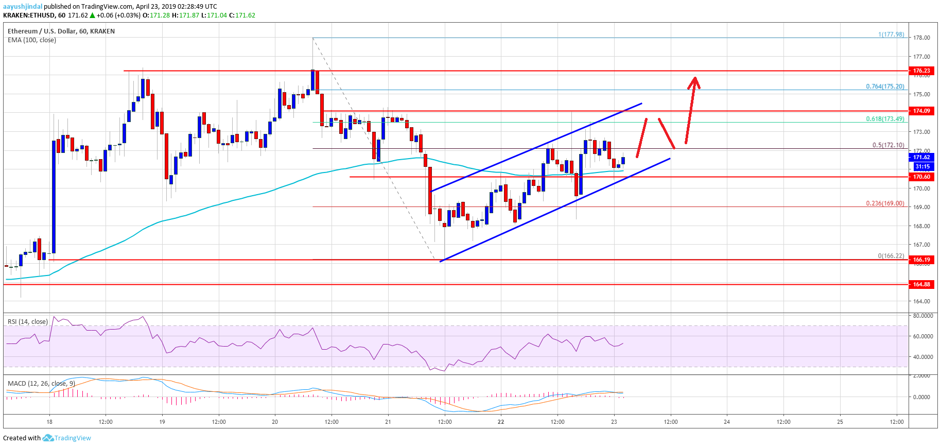941x447 pixels.
Task: Click the 1(177.98) Fibonacci level label
Action: pos(891,35)
